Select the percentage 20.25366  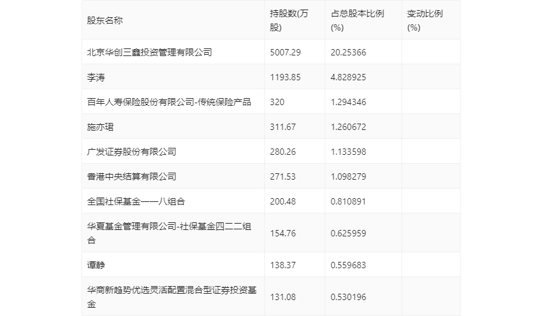coord(348,52)
